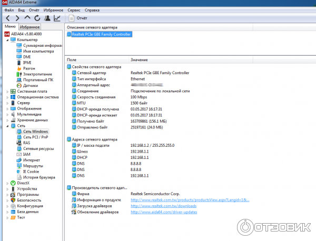
Task: Go forward with the right arrow toolbar button
Action: pos(17,18)
